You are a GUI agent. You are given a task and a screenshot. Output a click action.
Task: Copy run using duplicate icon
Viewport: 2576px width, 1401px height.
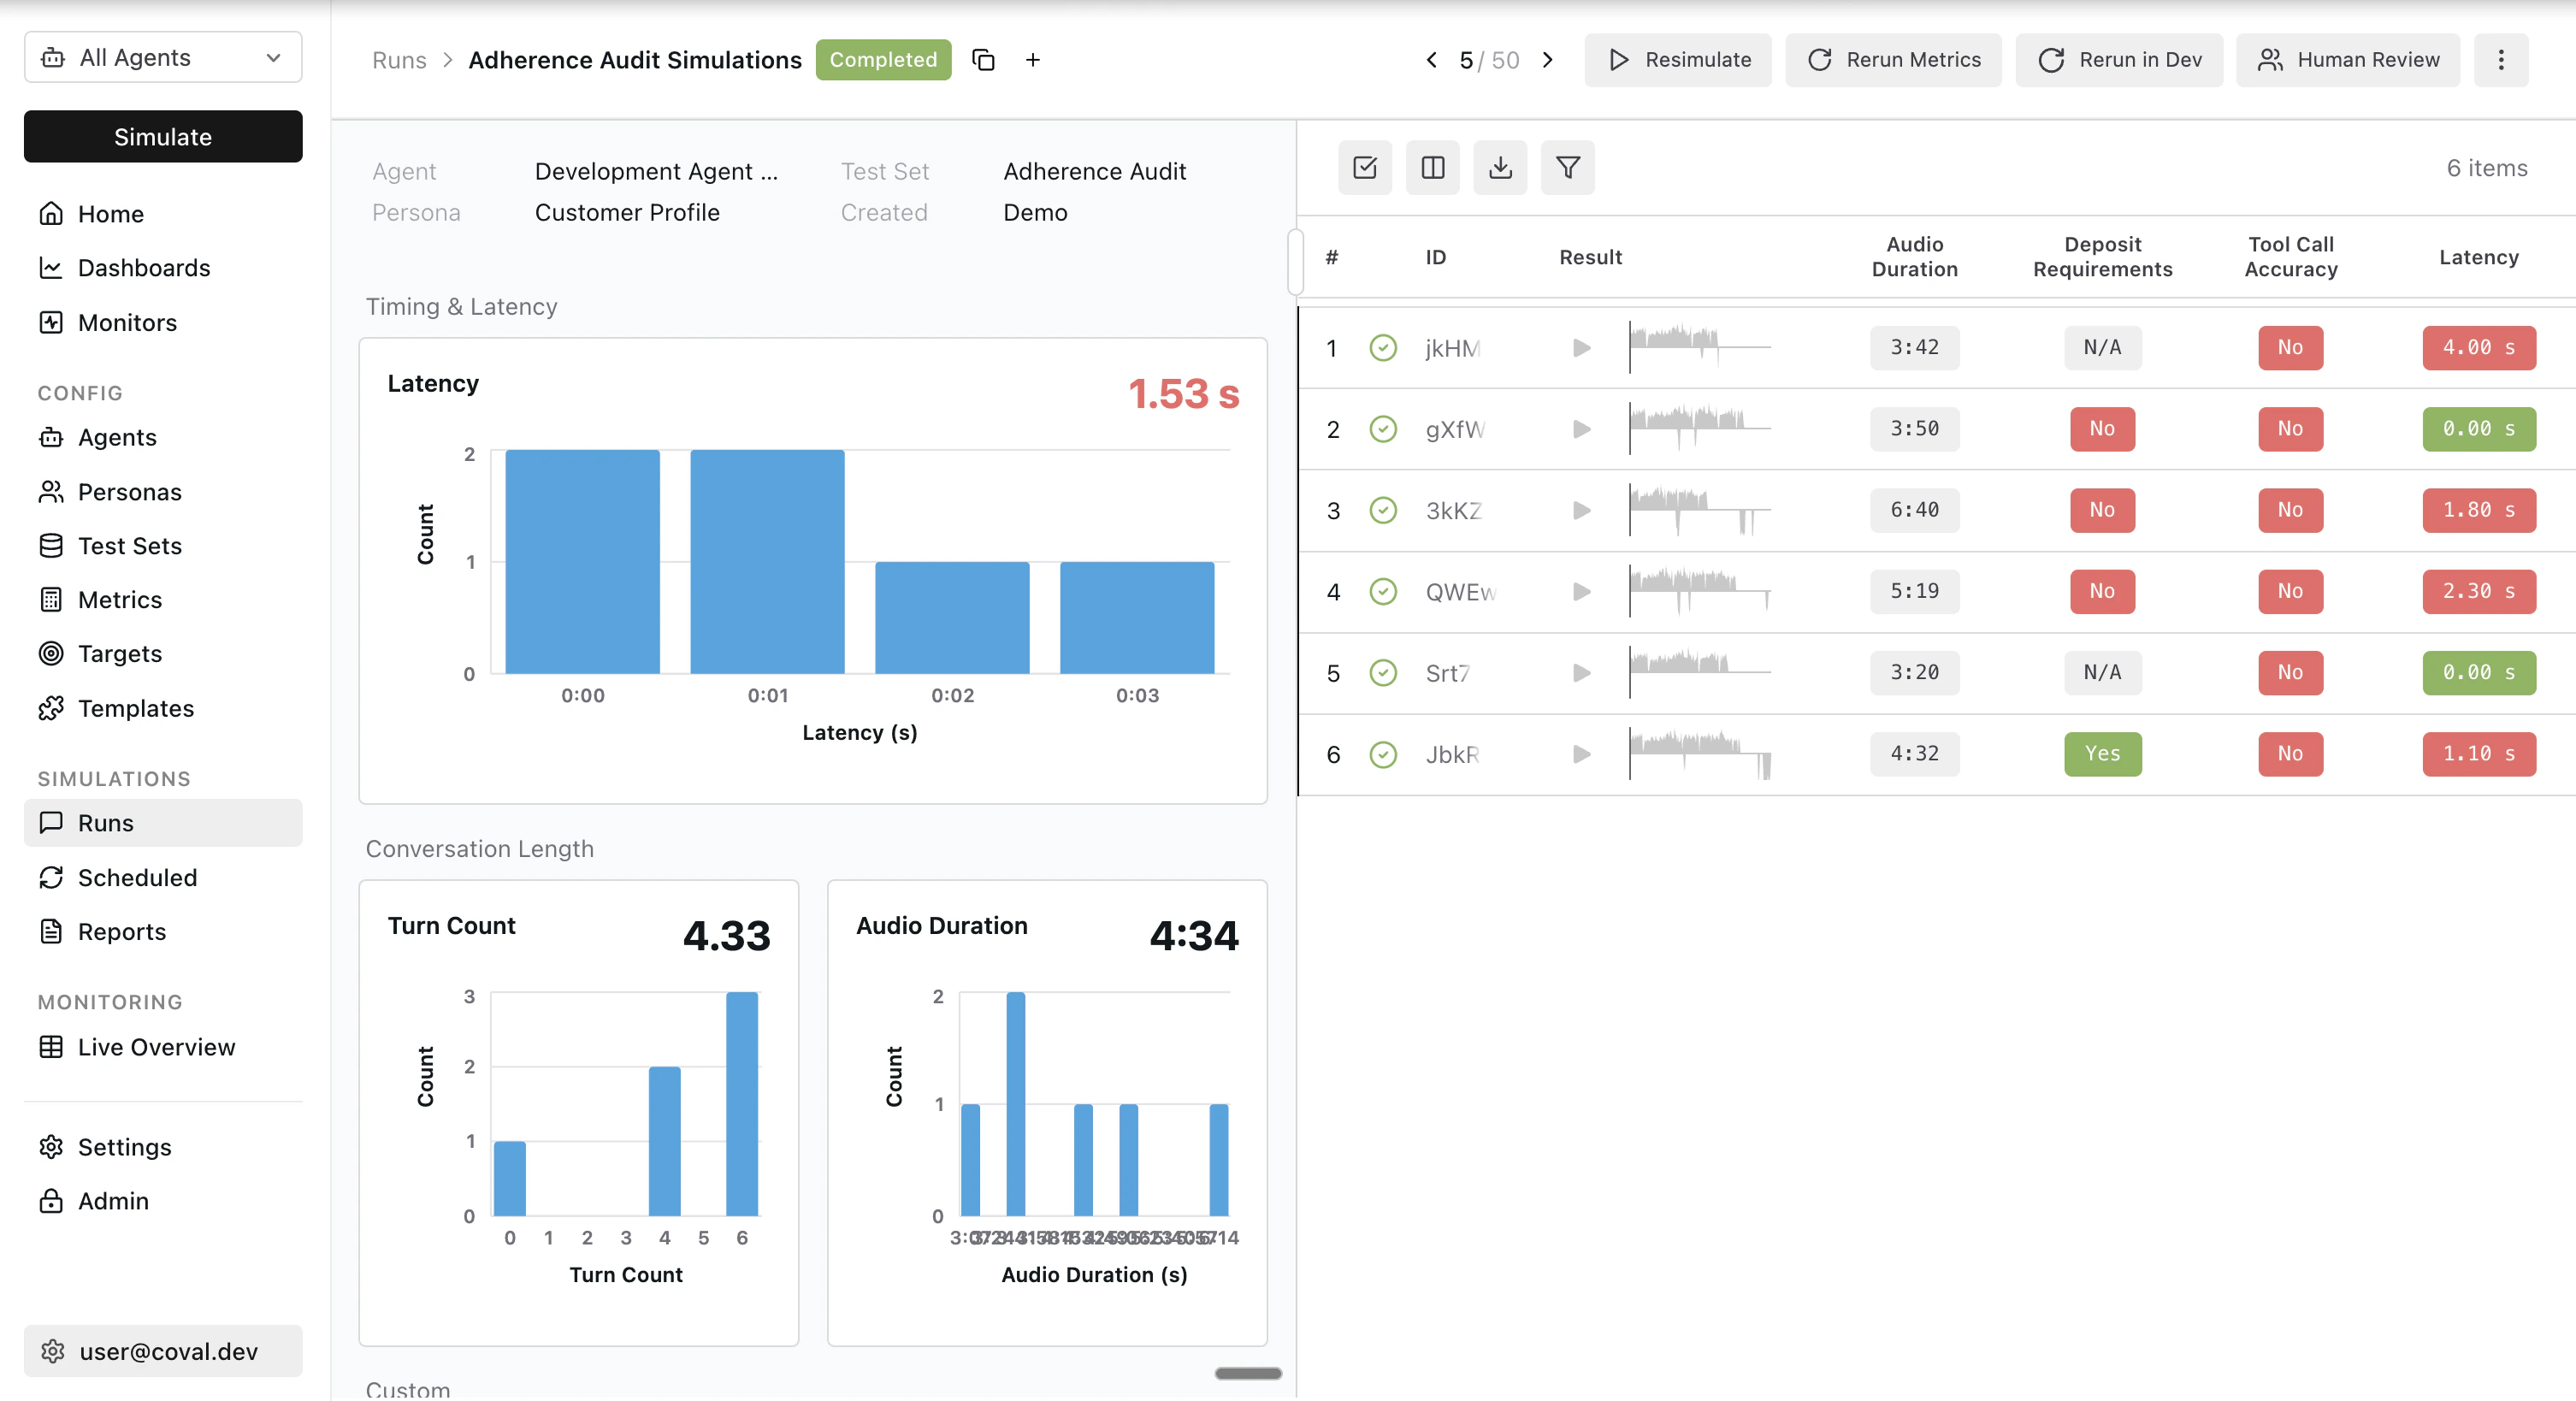pyautogui.click(x=983, y=60)
